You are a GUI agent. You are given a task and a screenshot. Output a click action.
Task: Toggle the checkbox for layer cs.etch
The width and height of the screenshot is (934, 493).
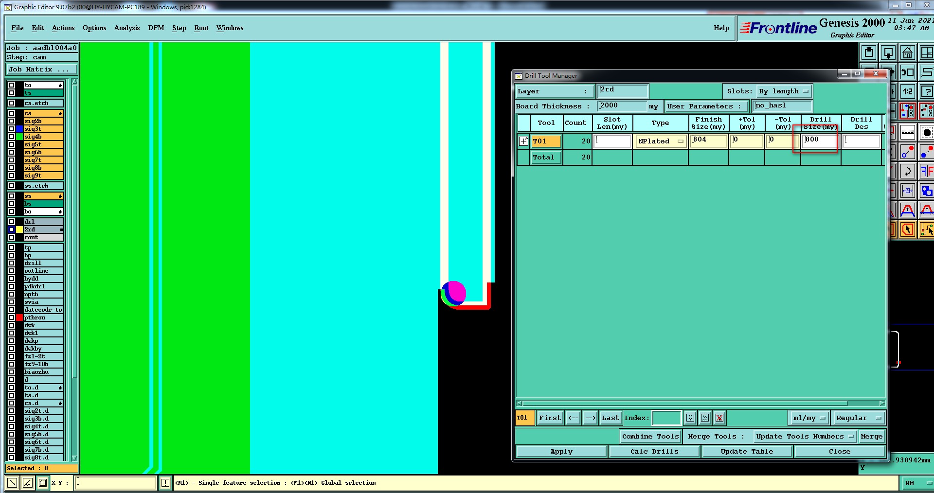(x=12, y=103)
